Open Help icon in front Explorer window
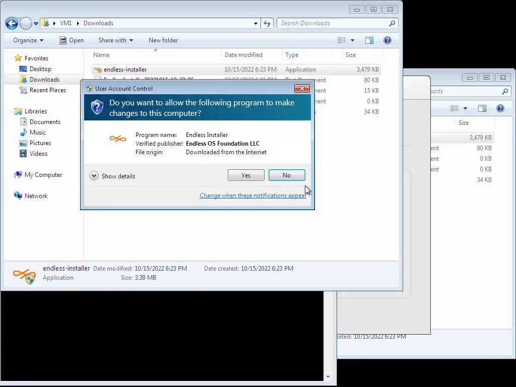Screen dimensions: 516x387 [x=388, y=40]
